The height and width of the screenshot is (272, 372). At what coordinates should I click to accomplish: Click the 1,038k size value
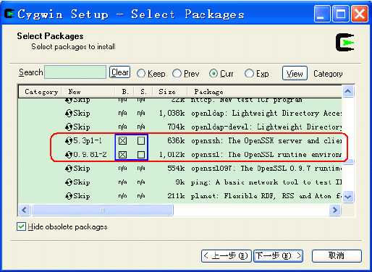172,113
